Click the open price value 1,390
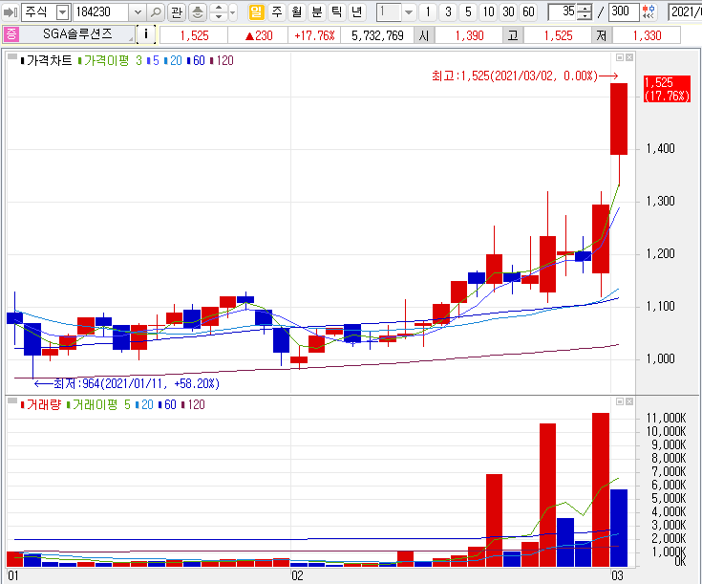Image resolution: width=702 pixels, height=584 pixels. tap(469, 35)
